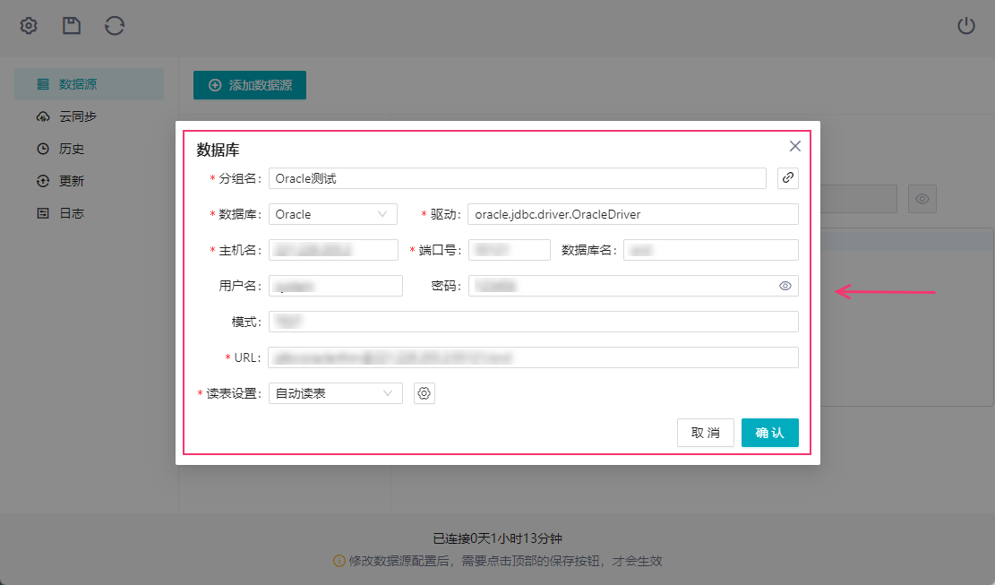This screenshot has width=995, height=585.
Task: Click the 已连接0天1小时13分钟 status text
Action: 498,538
